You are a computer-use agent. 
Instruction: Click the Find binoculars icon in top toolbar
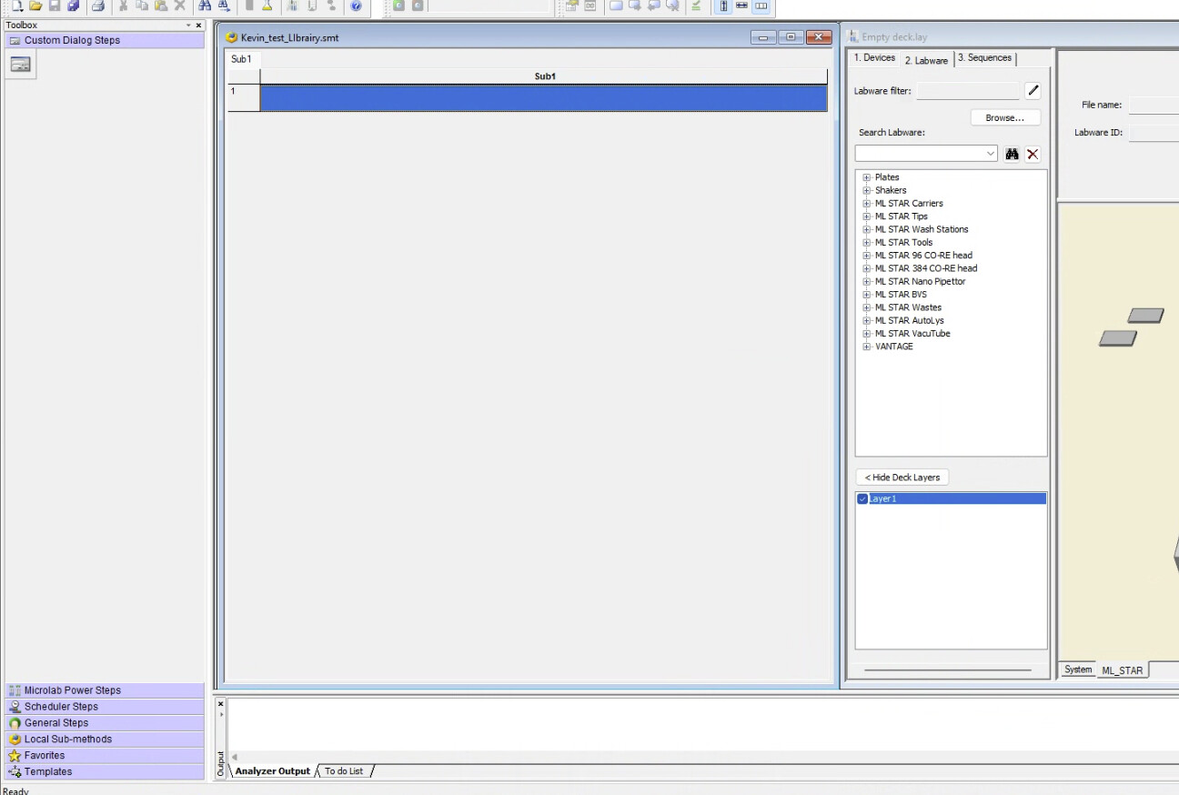(206, 6)
